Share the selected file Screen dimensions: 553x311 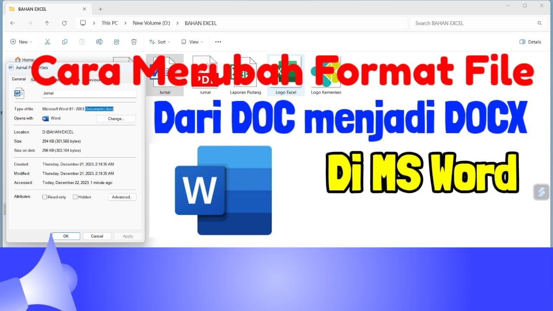pos(117,42)
